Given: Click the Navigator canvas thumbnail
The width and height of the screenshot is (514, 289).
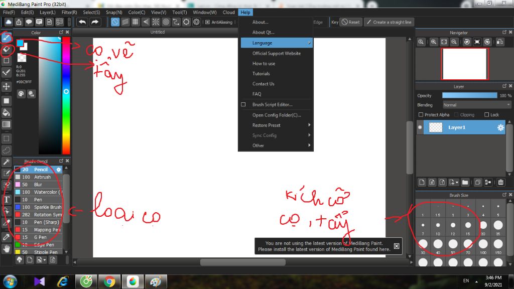Looking at the screenshot, I should [x=464, y=64].
